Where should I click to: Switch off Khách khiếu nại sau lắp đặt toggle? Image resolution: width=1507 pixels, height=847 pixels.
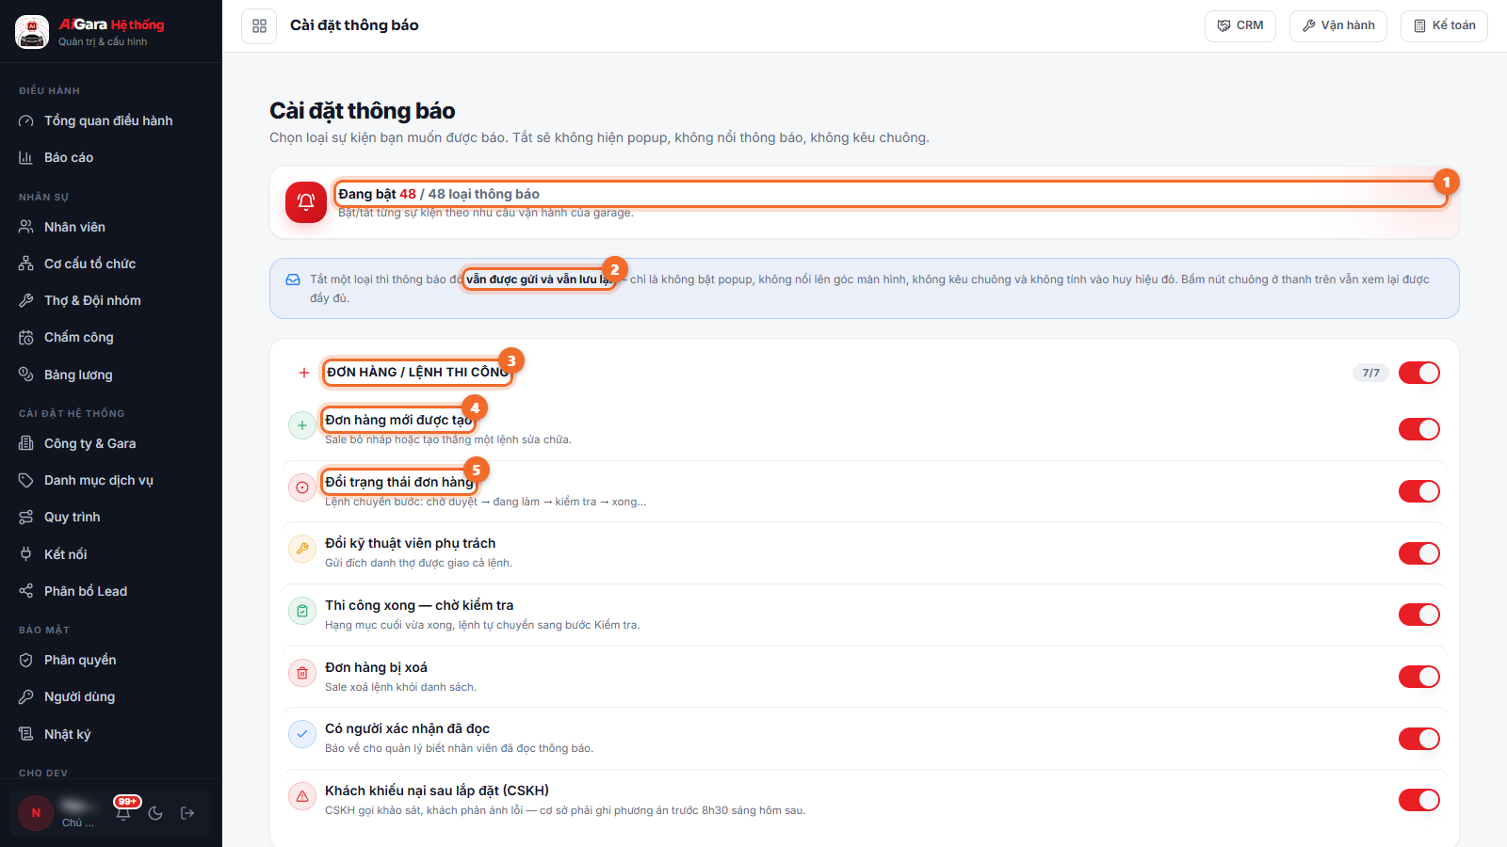pyautogui.click(x=1419, y=800)
